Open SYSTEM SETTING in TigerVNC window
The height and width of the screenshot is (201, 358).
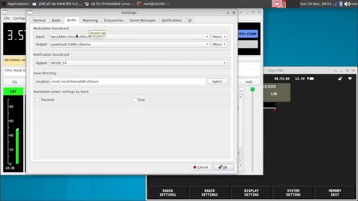tap(293, 193)
